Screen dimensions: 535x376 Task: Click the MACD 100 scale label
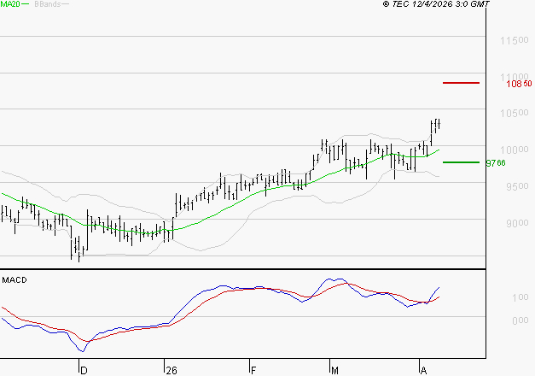pyautogui.click(x=494, y=297)
